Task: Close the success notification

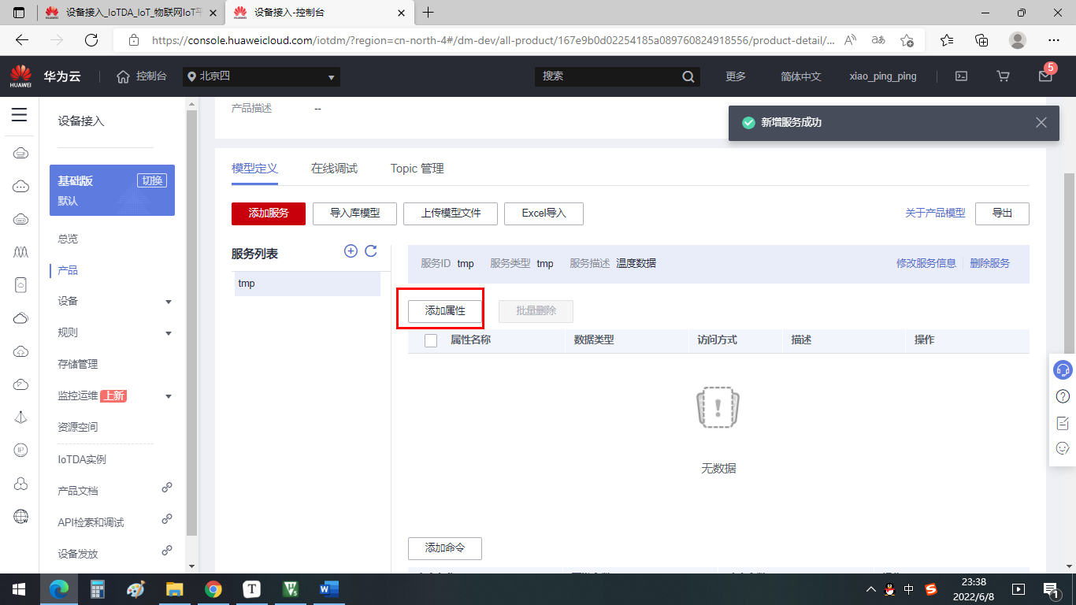Action: tap(1041, 123)
